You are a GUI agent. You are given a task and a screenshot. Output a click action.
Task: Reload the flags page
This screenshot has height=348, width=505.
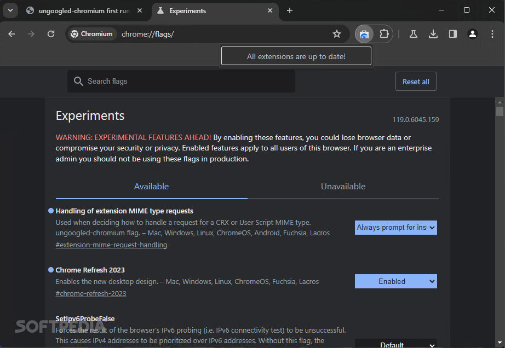point(51,34)
